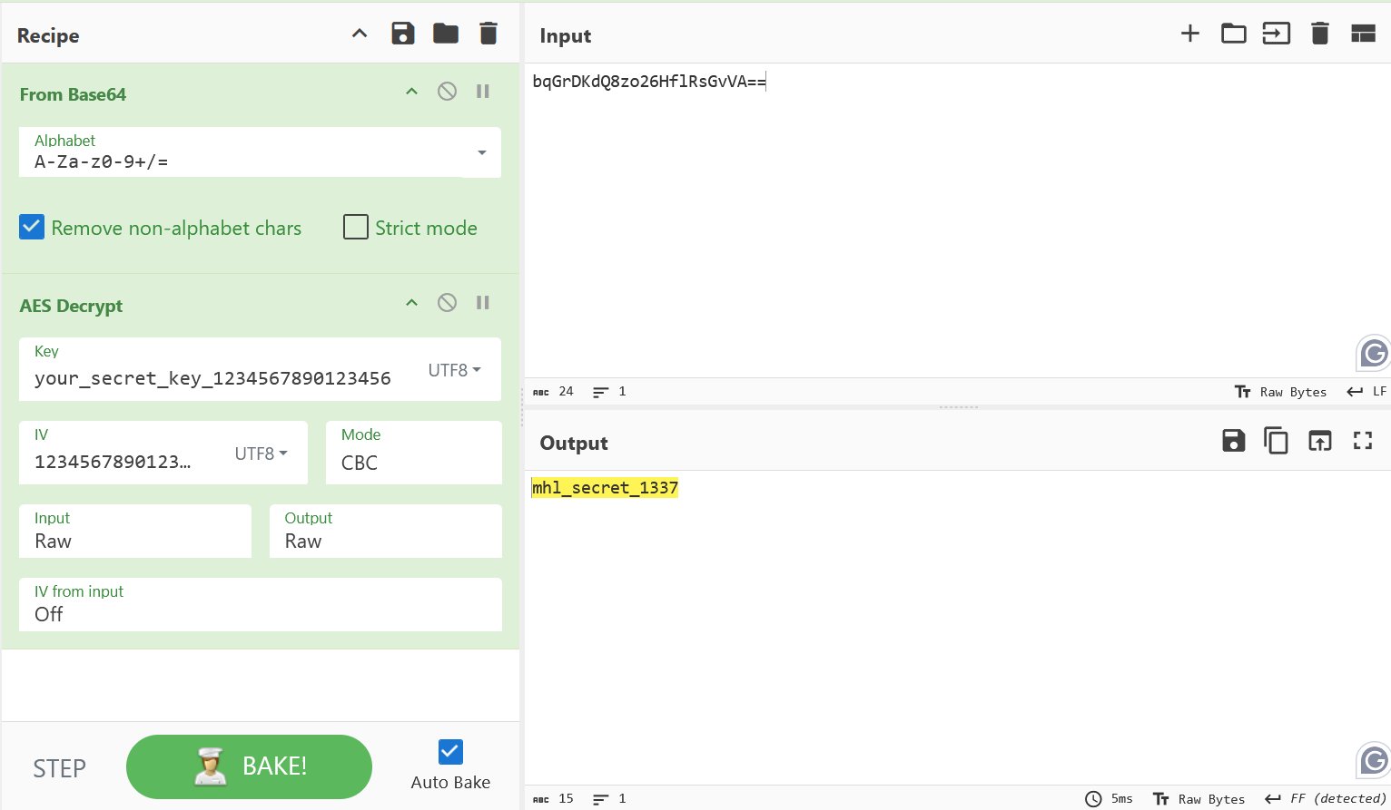
Task: Collapse the Recipe pane chevron
Action: pyautogui.click(x=360, y=34)
